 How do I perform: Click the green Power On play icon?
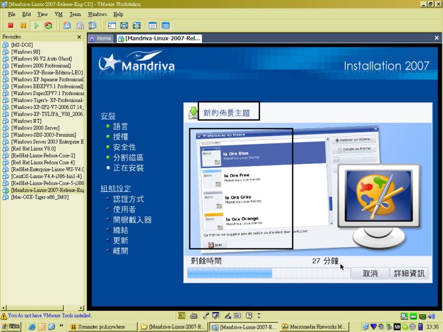pos(36,25)
